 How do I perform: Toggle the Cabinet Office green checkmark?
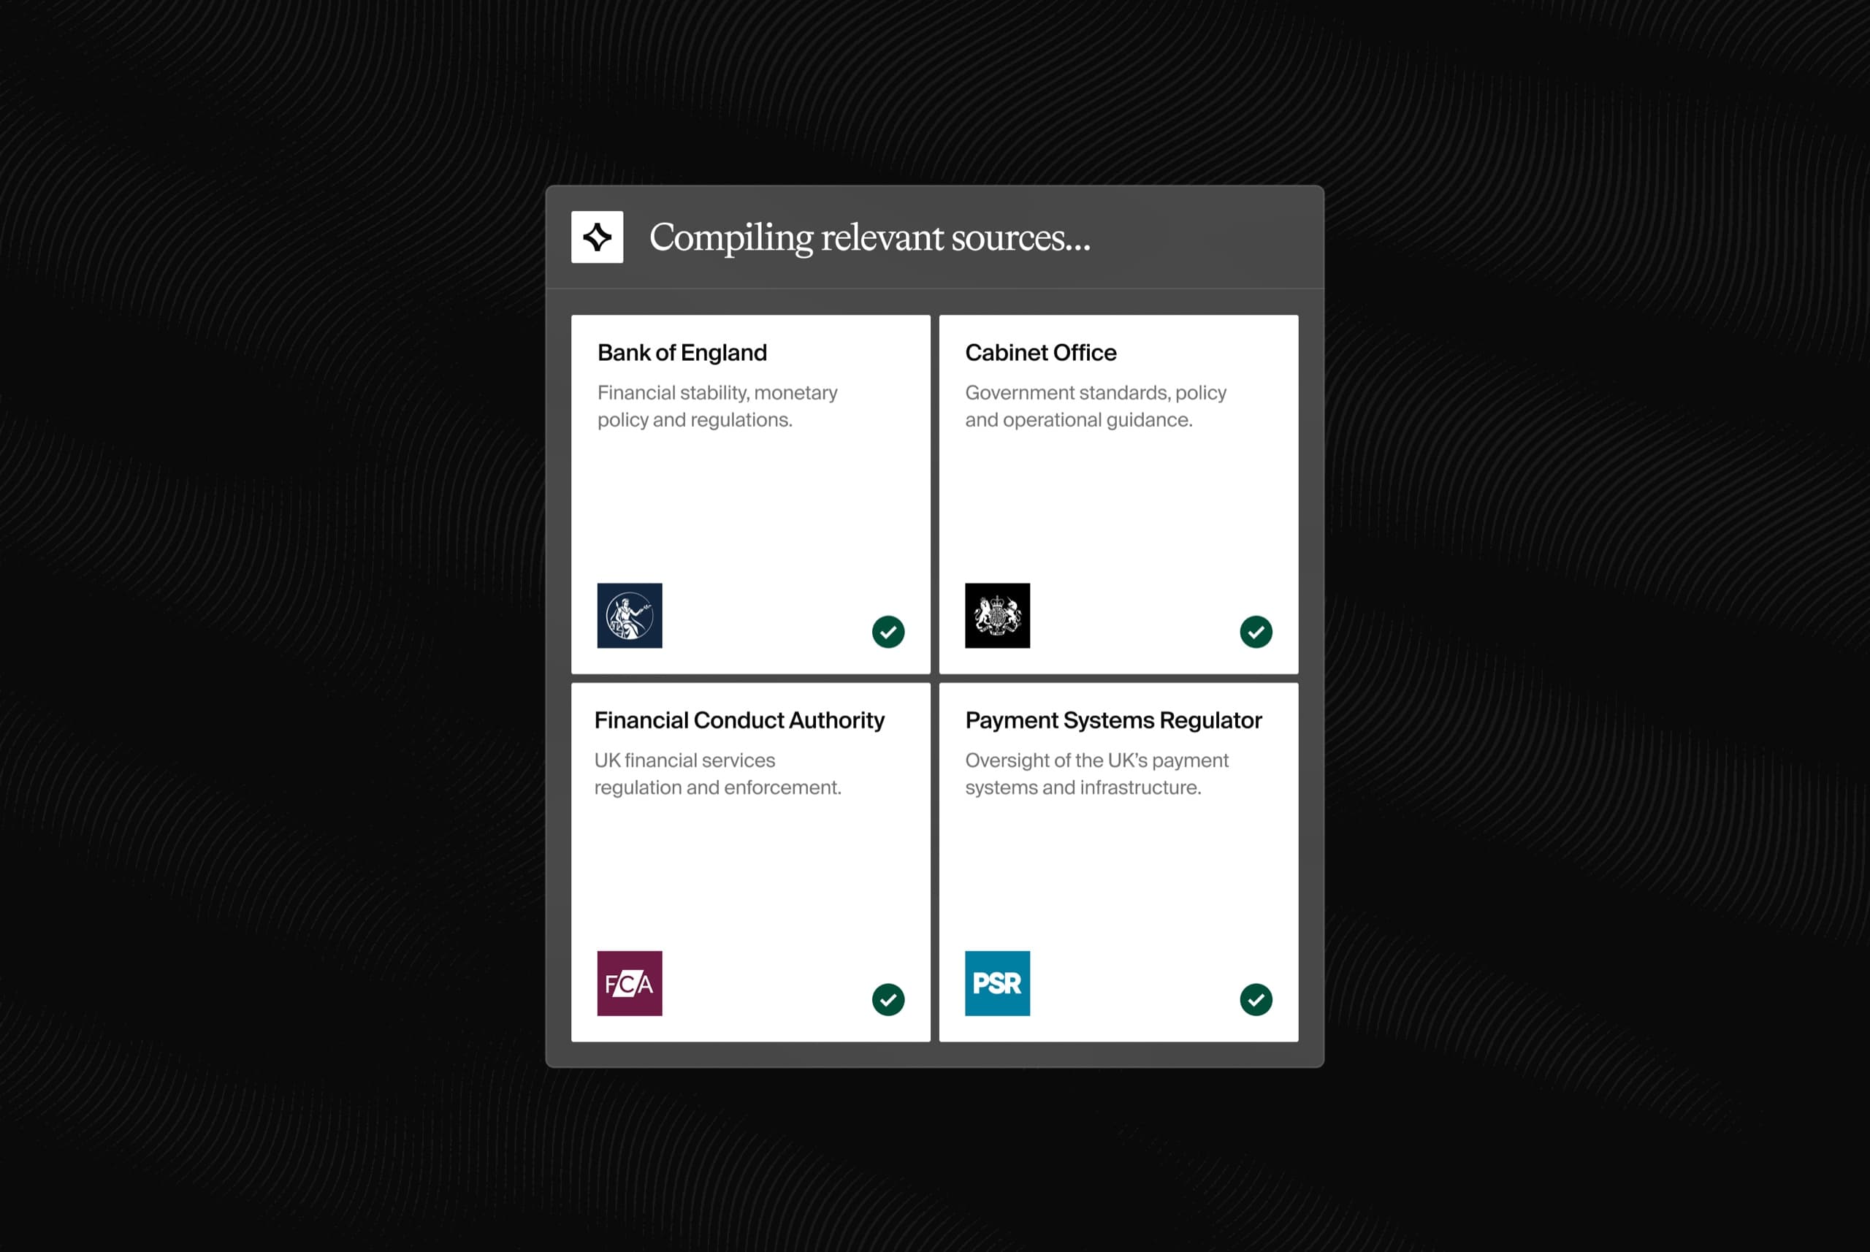tap(1256, 632)
